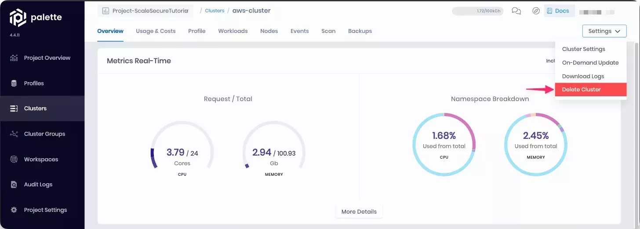Viewport: 640px width, 229px height.
Task: View the Events tab
Action: point(300,31)
